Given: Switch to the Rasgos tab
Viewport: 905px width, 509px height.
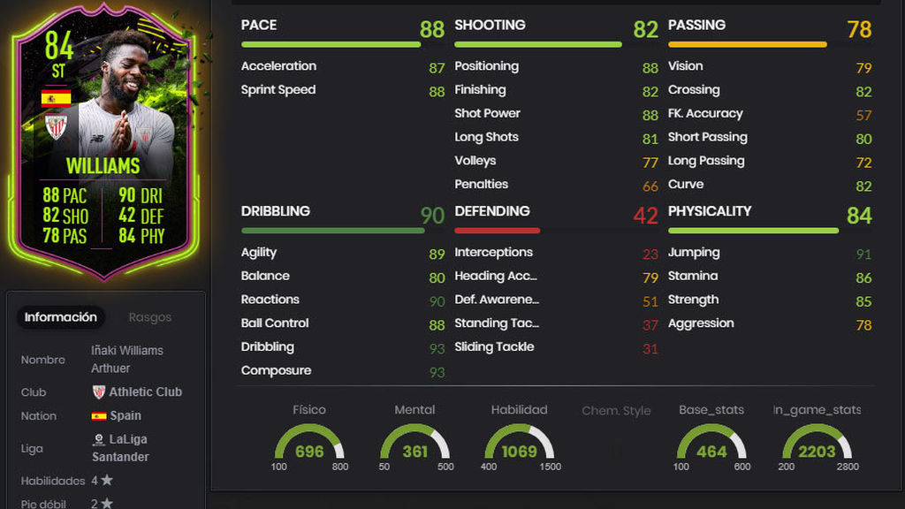Looking at the screenshot, I should point(150,317).
